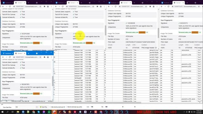Reload page in window with signature 1CE26E3B
The width and height of the screenshot is (203, 114).
(115, 6)
